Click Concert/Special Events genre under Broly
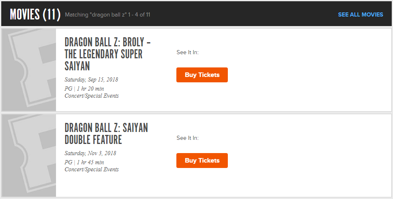The width and height of the screenshot is (393, 199). [x=92, y=96]
